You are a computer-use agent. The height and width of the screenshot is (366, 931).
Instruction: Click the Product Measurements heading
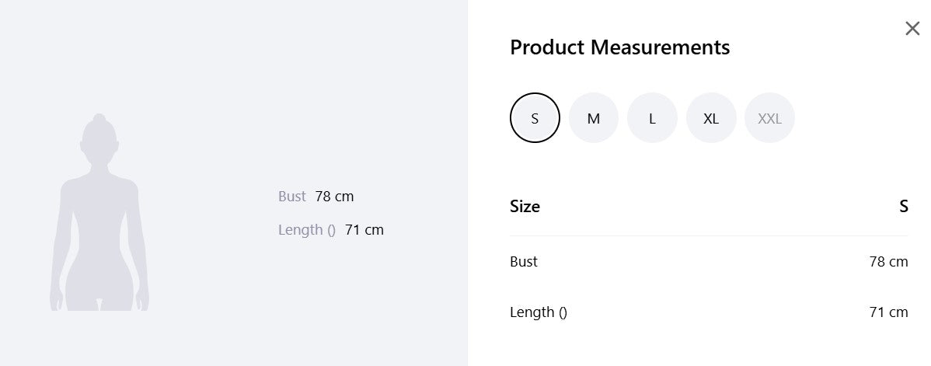[620, 47]
